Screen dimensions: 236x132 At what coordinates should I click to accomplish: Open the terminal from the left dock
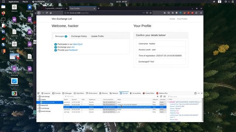pyautogui.click(x=3, y=19)
